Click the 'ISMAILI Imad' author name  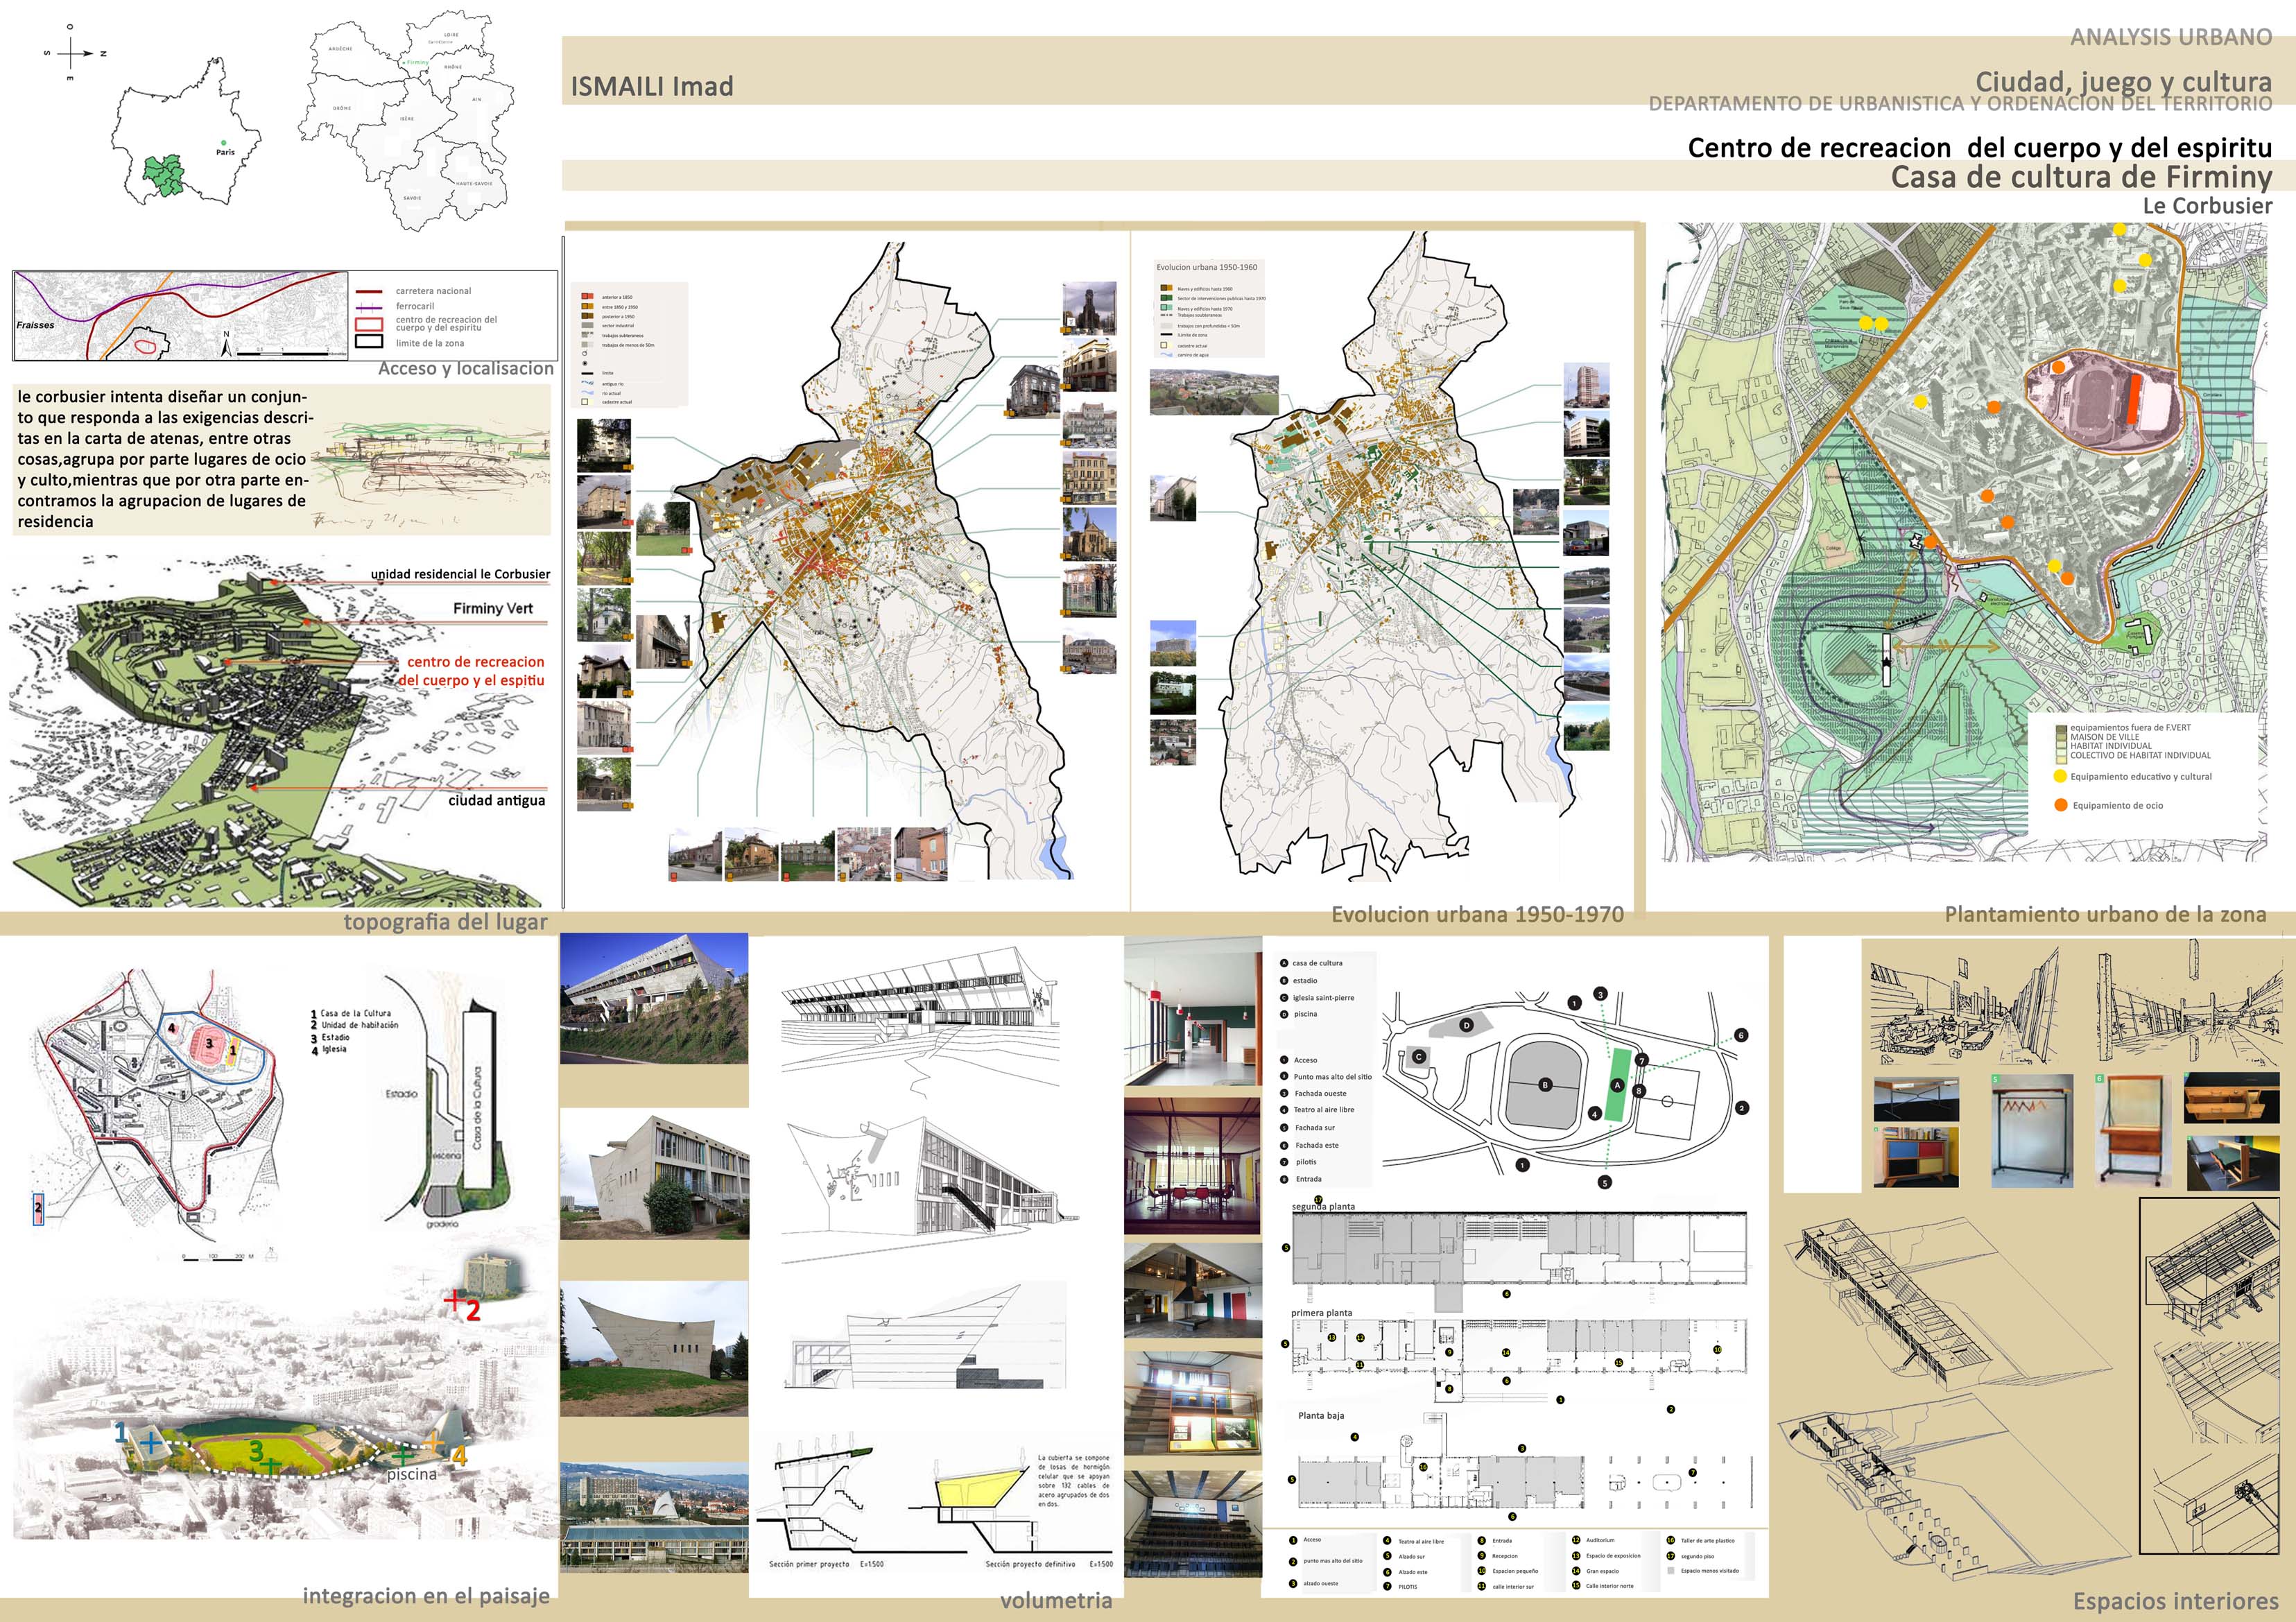click(652, 87)
